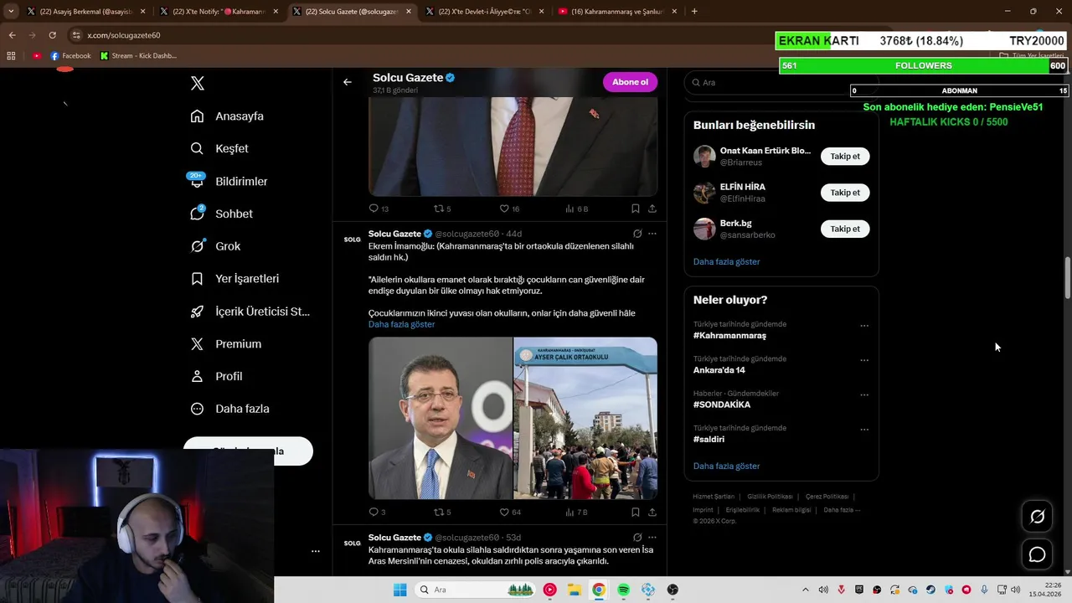
Task: Show more trends under Neler oluyor
Action: [x=726, y=466]
